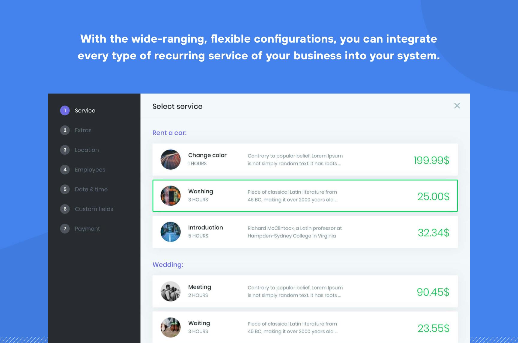The width and height of the screenshot is (518, 343).
Task: Jump to the Payment step
Action: (x=87, y=229)
